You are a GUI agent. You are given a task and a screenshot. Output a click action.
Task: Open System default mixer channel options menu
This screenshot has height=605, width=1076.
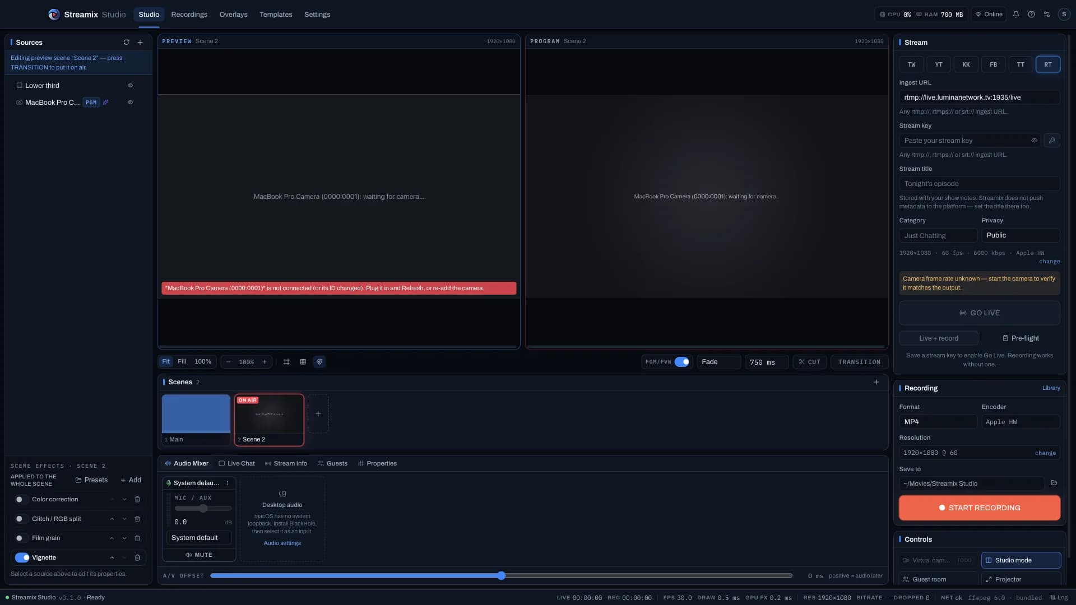pyautogui.click(x=228, y=483)
